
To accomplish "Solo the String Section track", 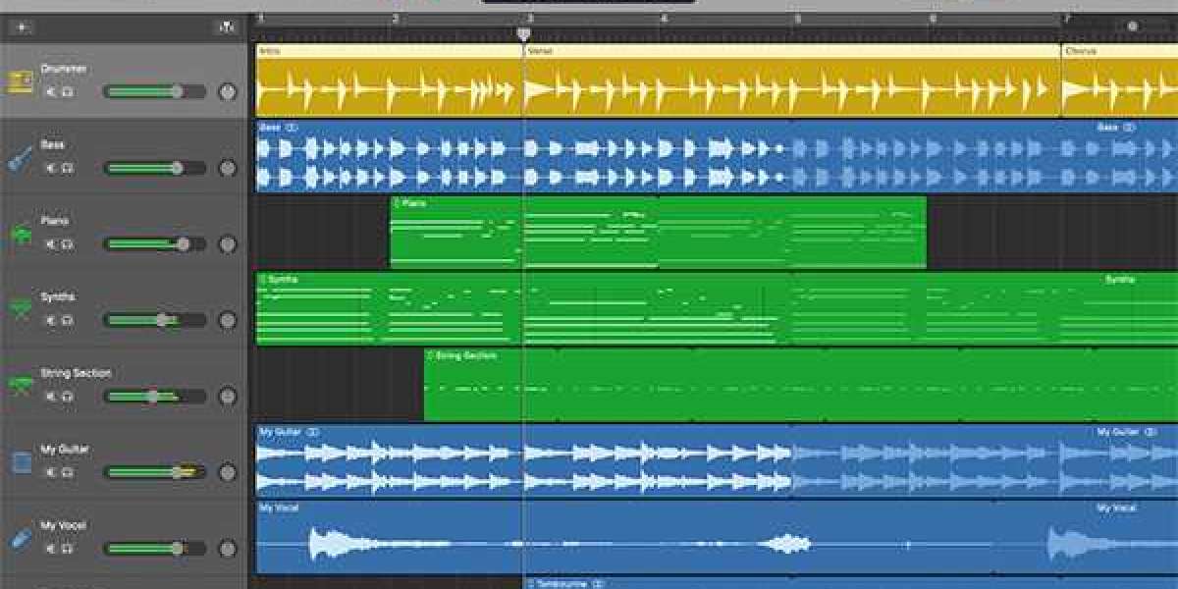I will (x=68, y=396).
